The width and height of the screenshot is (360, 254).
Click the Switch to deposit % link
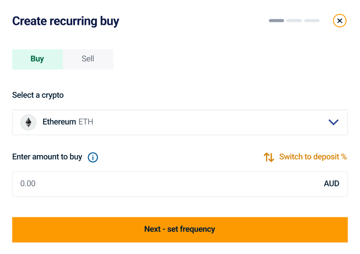click(x=313, y=157)
